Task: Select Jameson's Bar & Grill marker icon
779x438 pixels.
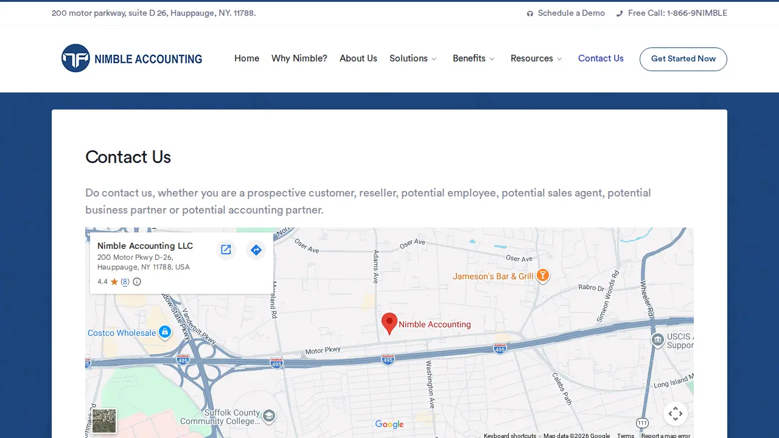Action: (x=543, y=276)
